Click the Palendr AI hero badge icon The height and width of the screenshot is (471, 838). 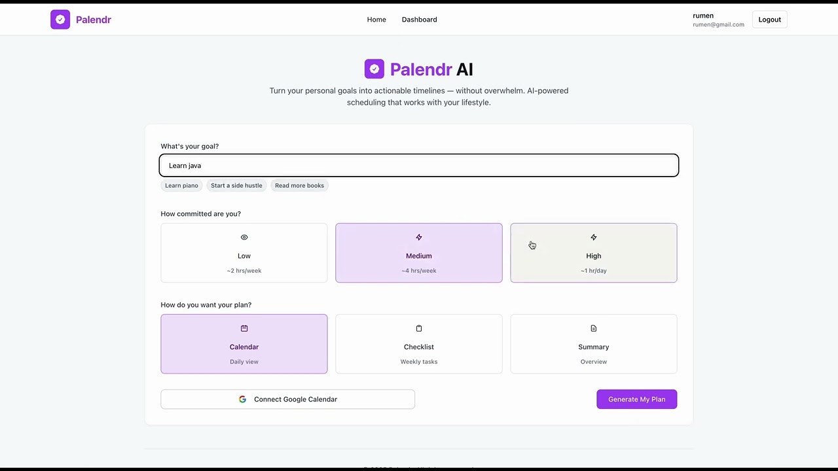point(374,69)
